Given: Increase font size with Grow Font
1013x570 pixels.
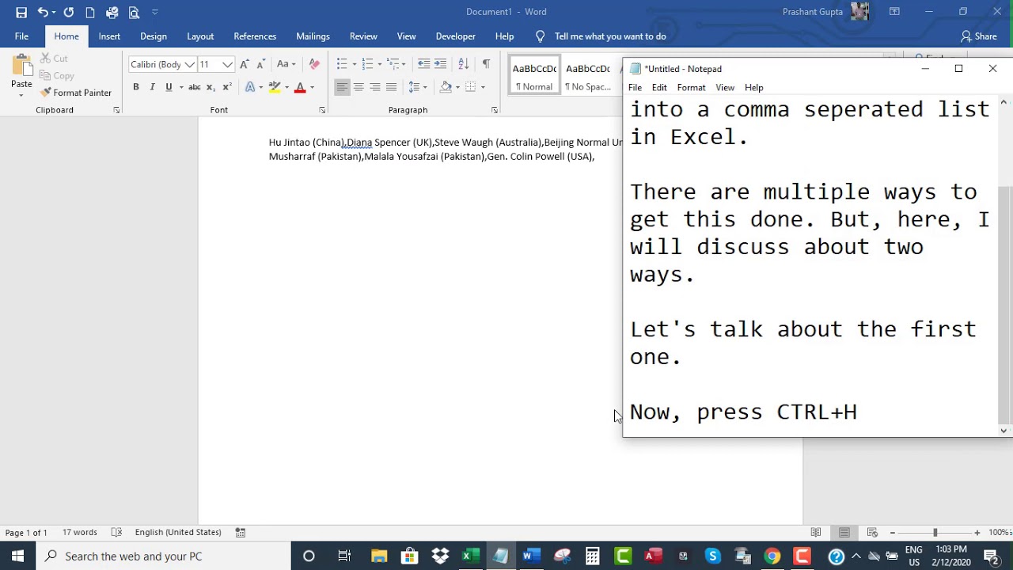Looking at the screenshot, I should (x=245, y=64).
